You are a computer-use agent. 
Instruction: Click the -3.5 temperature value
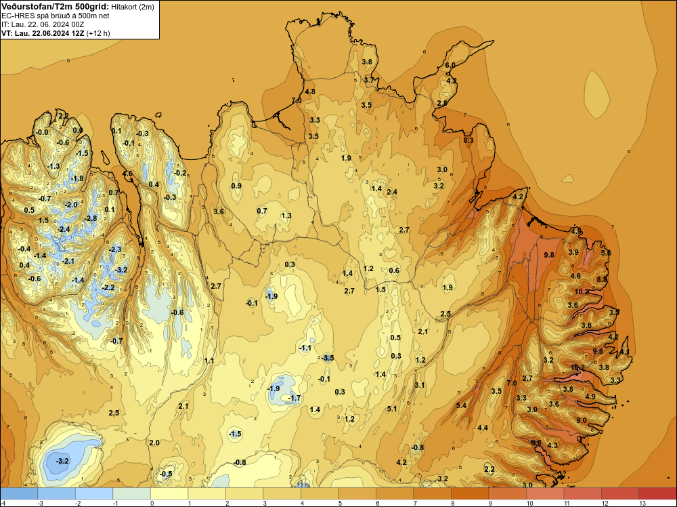(x=328, y=357)
